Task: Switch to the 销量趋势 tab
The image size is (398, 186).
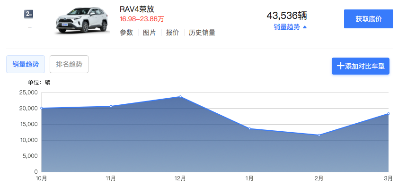Action: tap(26, 64)
